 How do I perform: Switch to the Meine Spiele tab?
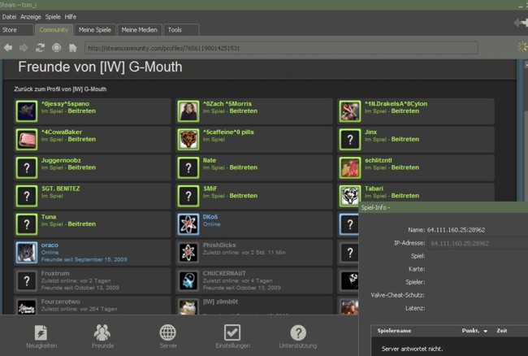click(x=97, y=30)
